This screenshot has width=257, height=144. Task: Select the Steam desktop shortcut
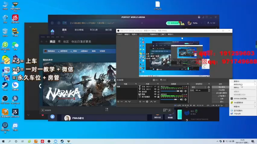click(5, 86)
